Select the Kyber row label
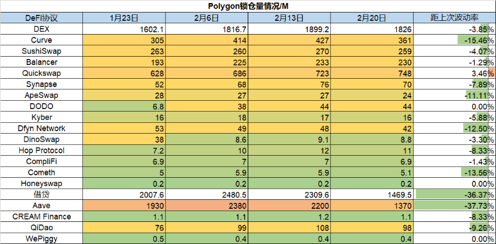Screen dimensions: 496x244 (41, 118)
